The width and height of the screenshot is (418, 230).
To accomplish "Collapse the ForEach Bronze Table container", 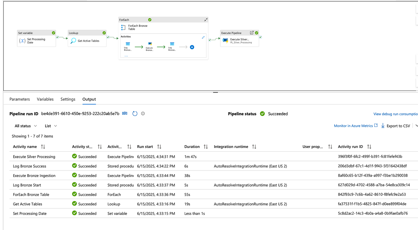I will (205, 19).
